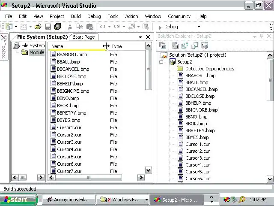Click the Name column header
Screen dimensions: 274x206
click(x=77, y=46)
